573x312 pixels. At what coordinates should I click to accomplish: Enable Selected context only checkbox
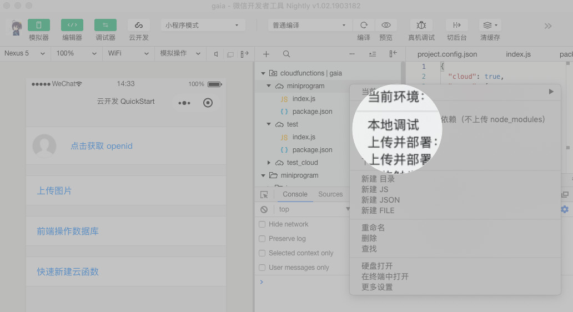coord(262,253)
